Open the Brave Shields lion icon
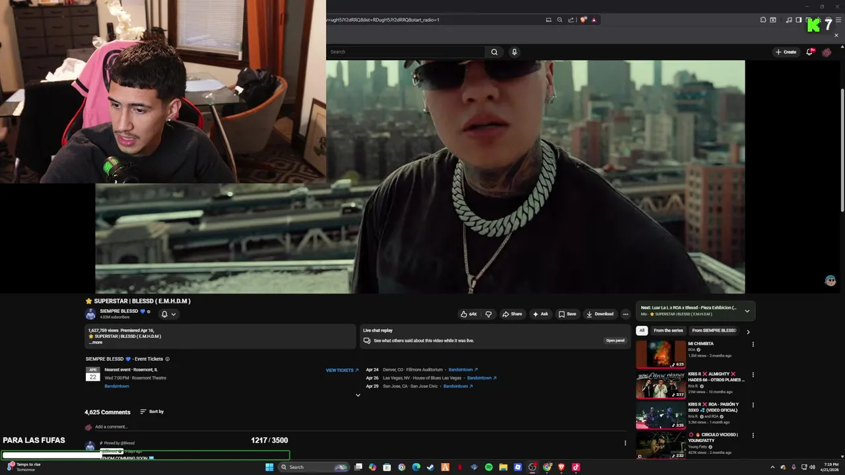The height and width of the screenshot is (475, 845). pos(583,20)
